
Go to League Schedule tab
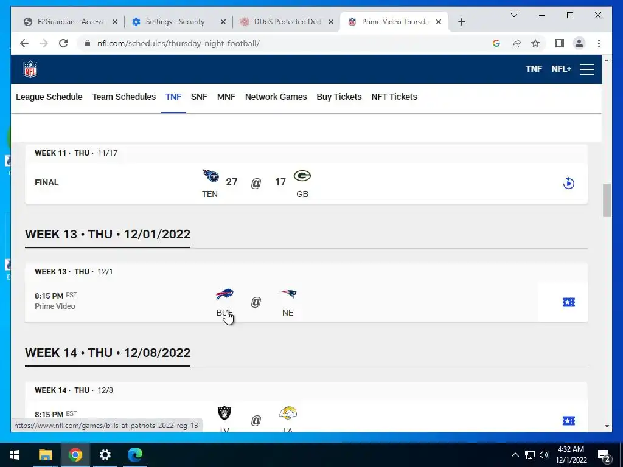click(x=49, y=97)
